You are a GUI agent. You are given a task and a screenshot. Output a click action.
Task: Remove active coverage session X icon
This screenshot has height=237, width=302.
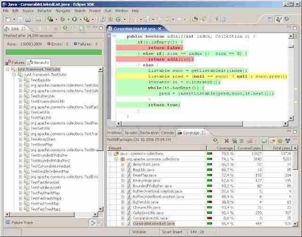[x=226, y=141]
